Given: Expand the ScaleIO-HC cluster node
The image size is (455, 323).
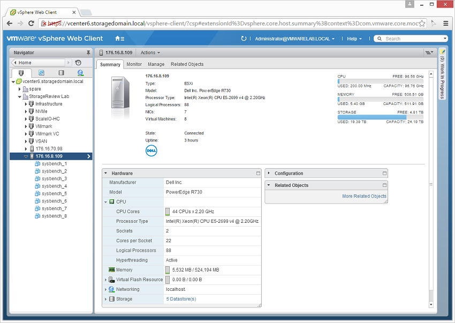Looking at the screenshot, I should (x=26, y=119).
